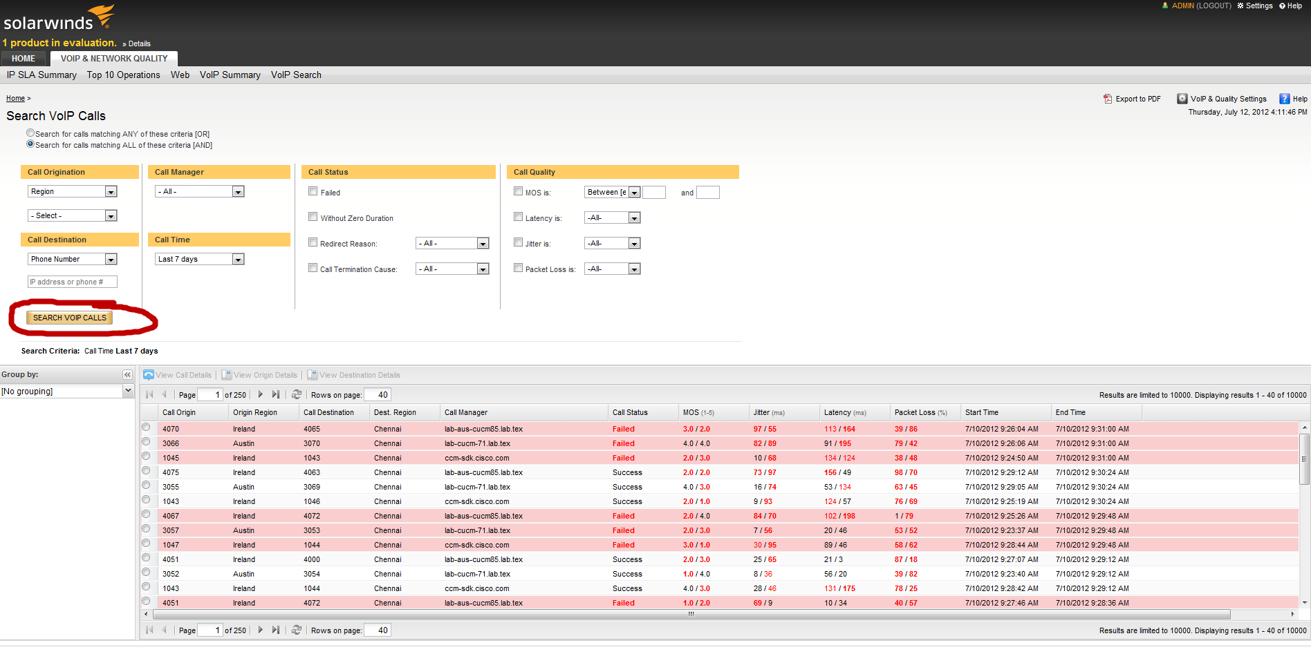Enable the Call Termination Cause checkbox

[x=313, y=268]
